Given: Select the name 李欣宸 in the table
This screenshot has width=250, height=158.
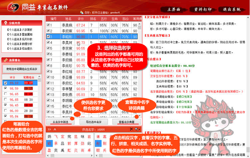Looking at the screenshot, I should (67, 31).
